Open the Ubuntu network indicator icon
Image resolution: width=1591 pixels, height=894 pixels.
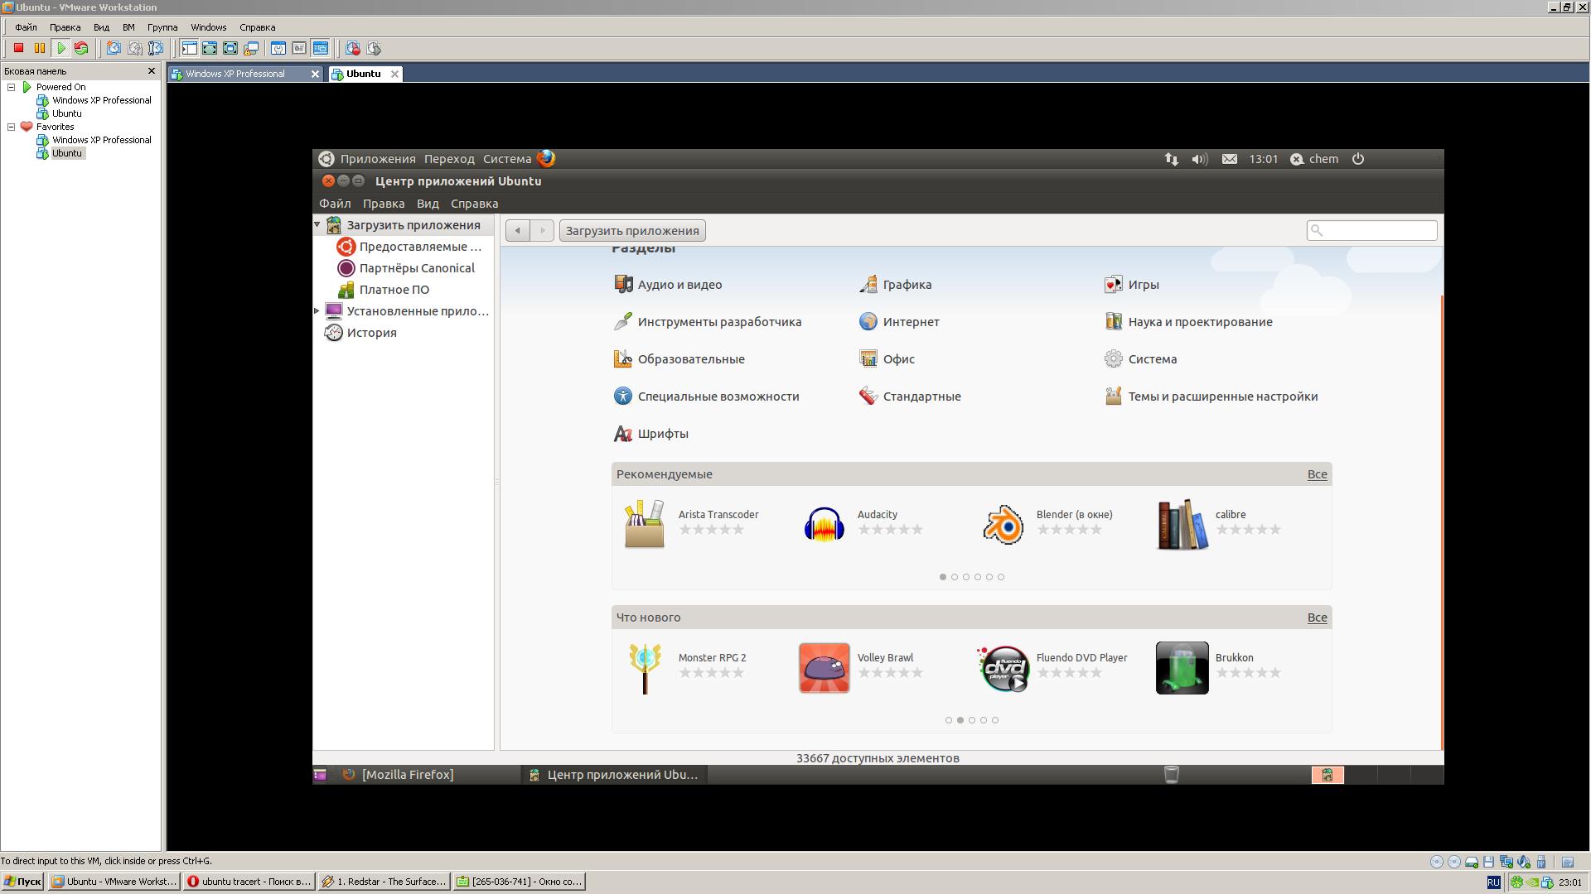click(1171, 159)
